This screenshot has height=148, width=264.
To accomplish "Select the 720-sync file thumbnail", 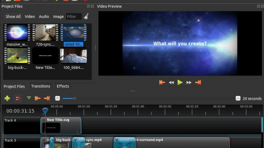I will pyautogui.click(x=45, y=32).
